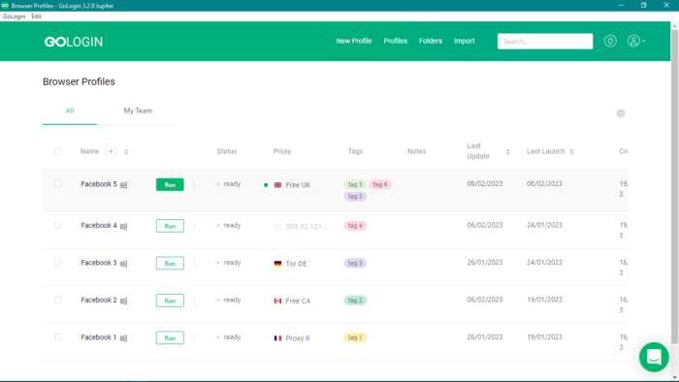Click the GoLogin app icon in title bar

coord(5,6)
